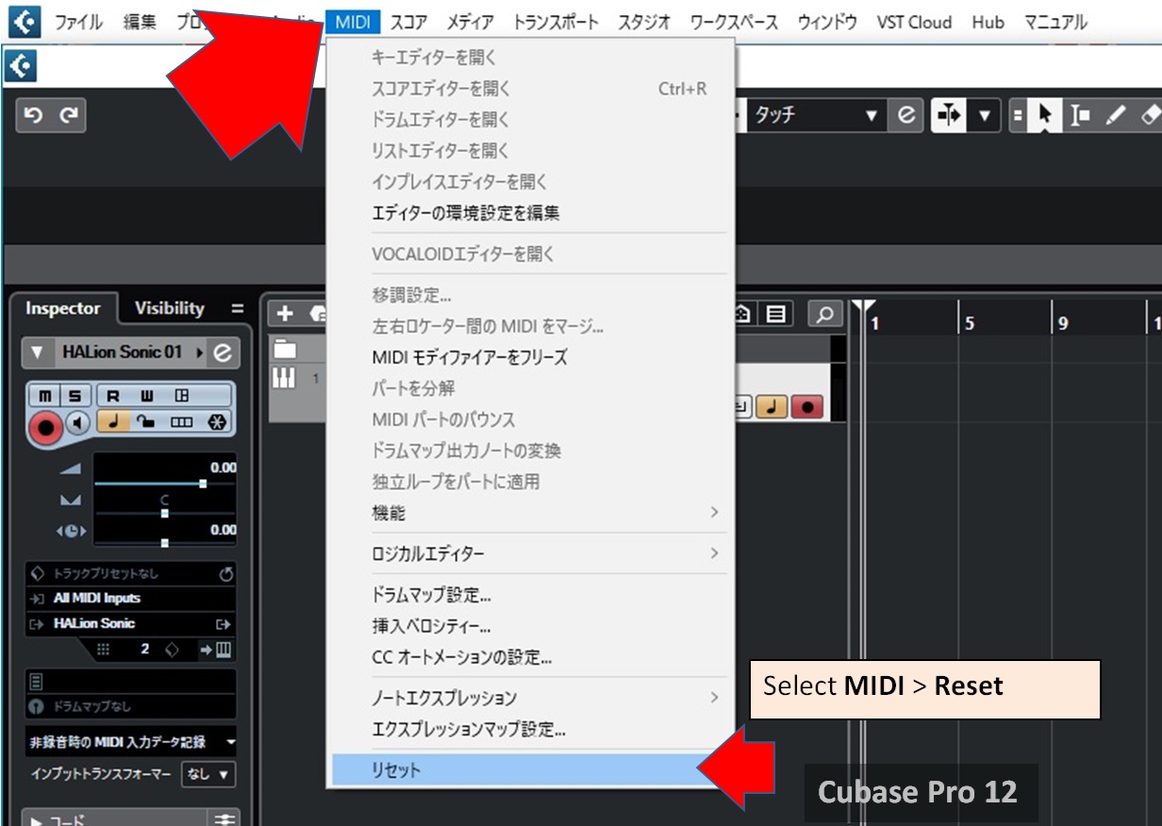
Task: Select the Object Selection arrow tool
Action: tap(1044, 115)
